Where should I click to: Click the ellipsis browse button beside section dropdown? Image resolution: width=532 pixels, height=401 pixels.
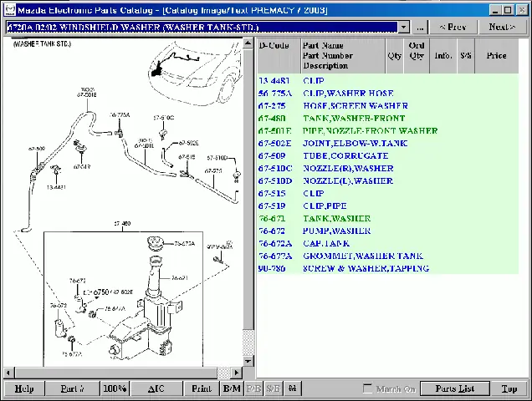pos(421,27)
